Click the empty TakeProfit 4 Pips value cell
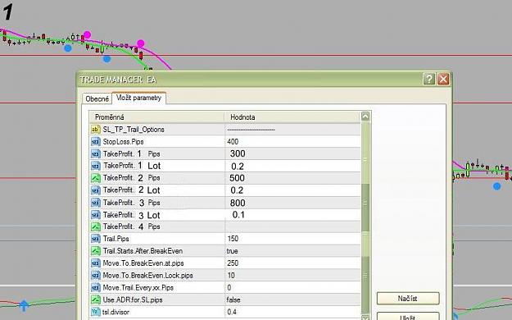512x320 pixels. 292,226
